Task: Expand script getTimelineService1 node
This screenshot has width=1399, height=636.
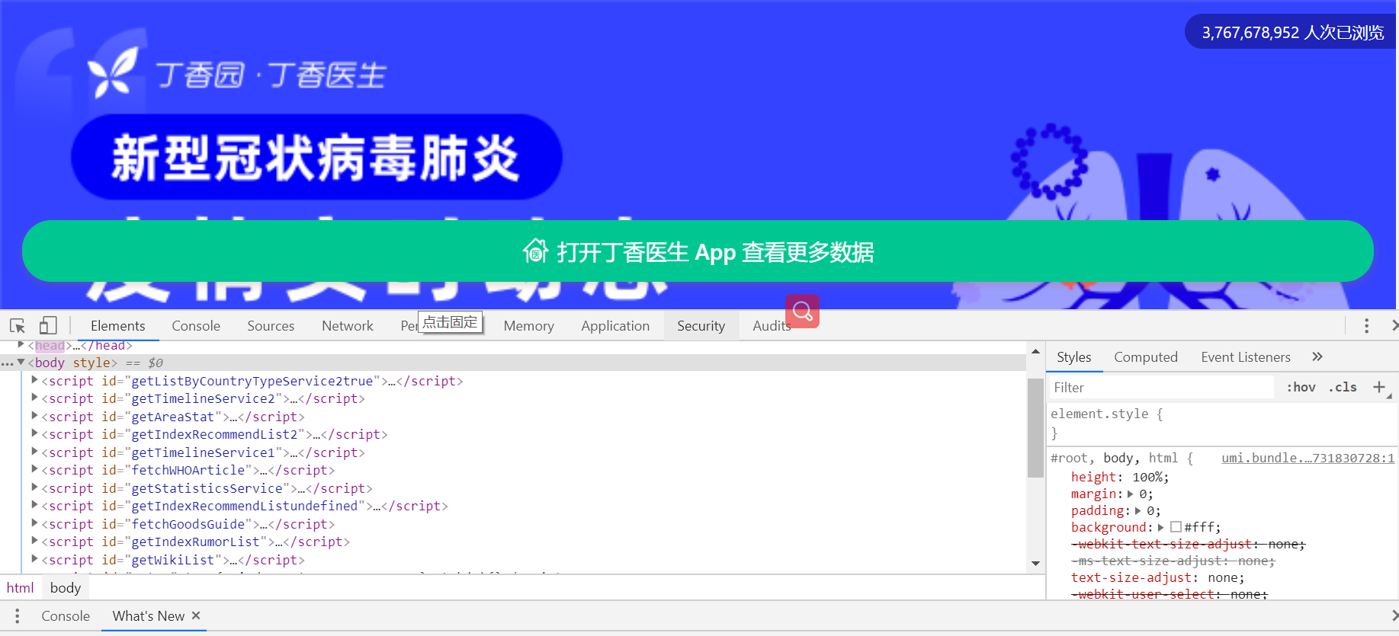Action: click(34, 452)
